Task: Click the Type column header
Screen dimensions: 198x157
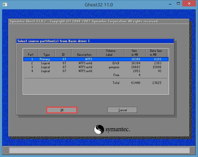Action: [x=47, y=53]
